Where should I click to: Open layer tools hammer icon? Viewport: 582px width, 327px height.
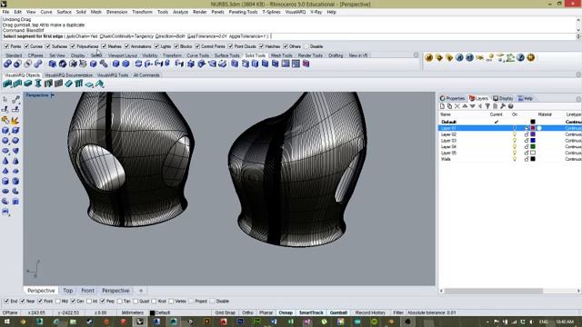point(503,106)
